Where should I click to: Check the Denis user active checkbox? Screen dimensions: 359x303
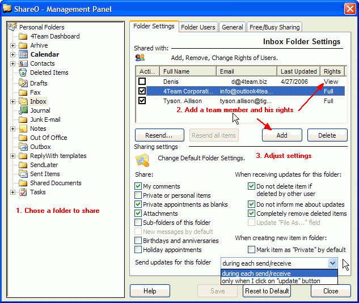(x=142, y=81)
